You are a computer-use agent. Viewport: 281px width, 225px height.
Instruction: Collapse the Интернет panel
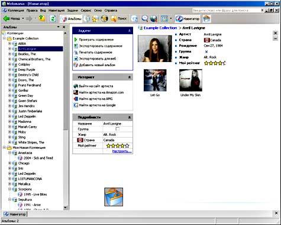coord(130,77)
